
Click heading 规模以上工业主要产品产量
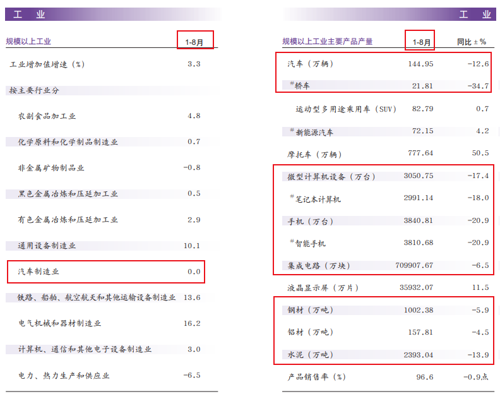click(328, 42)
